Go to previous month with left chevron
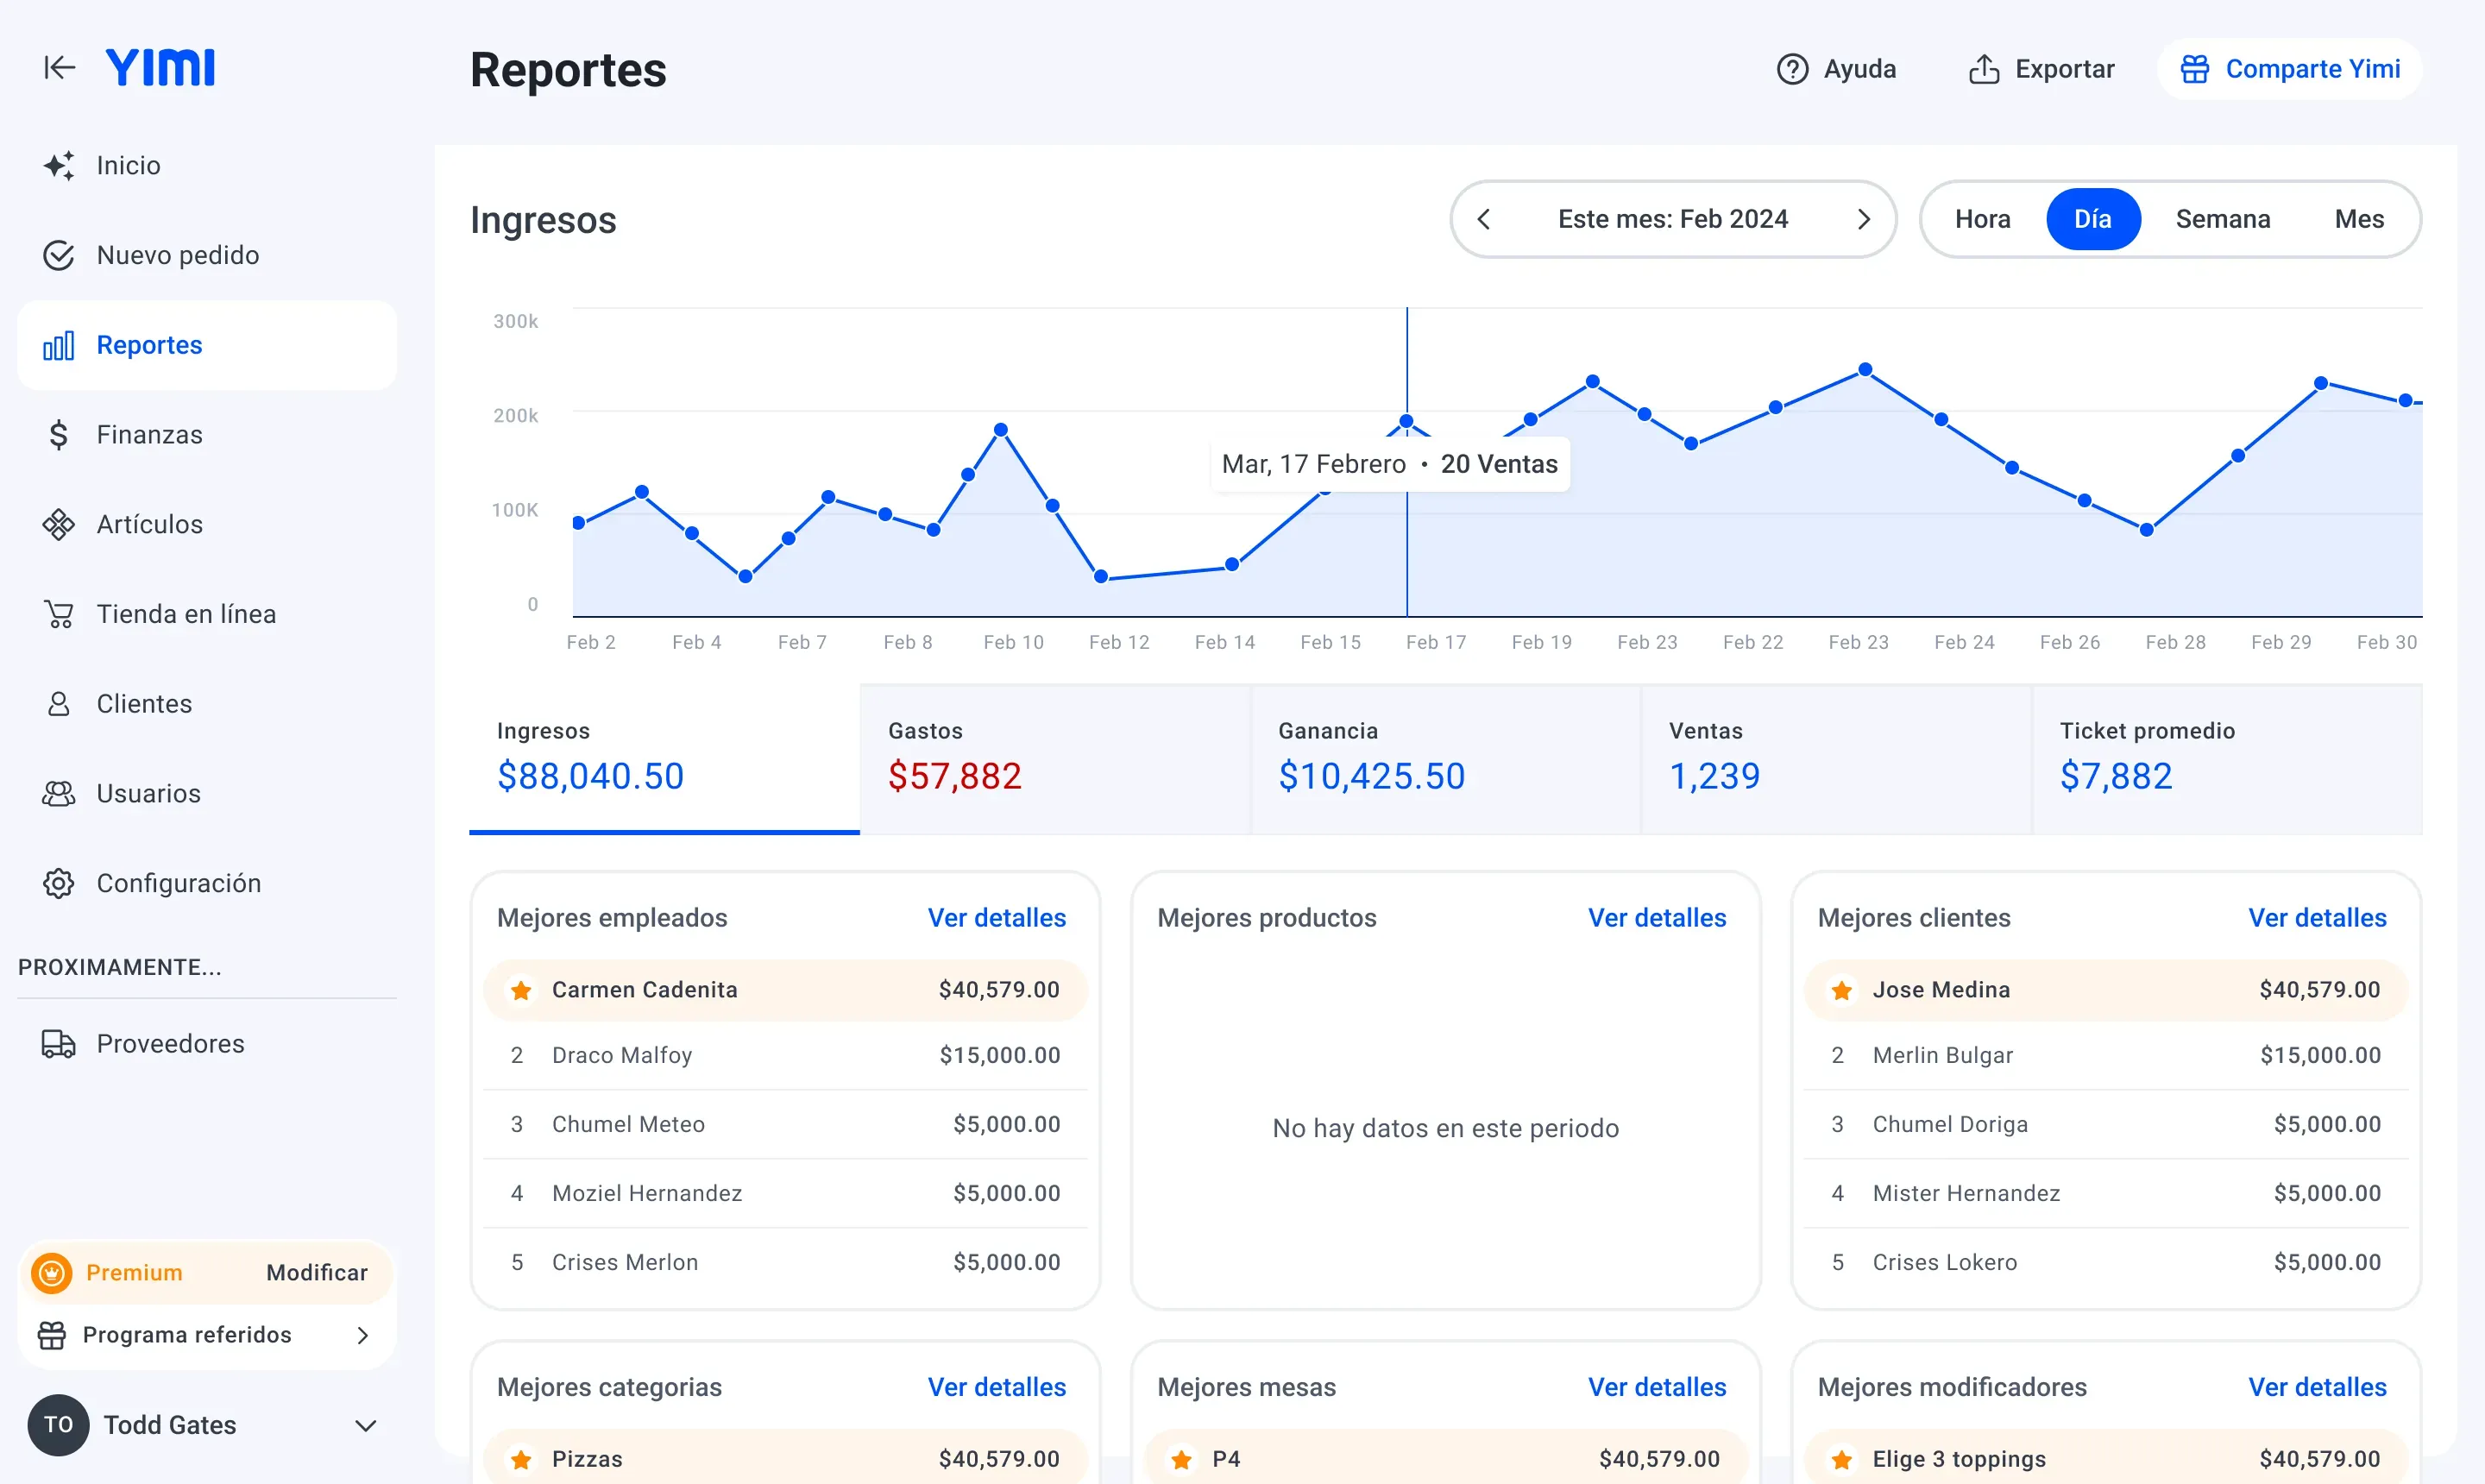The height and width of the screenshot is (1484, 2485). (1484, 219)
